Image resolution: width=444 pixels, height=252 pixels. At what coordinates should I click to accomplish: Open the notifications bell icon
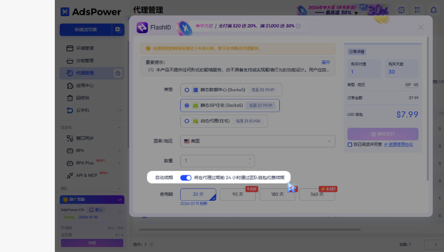click(x=434, y=10)
